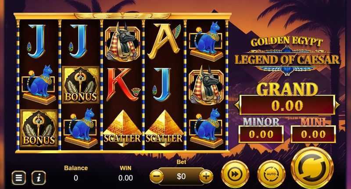Click Anubis symbol on fifth reel
Image resolution: width=351 pixels, height=189 pixels.
tap(206, 86)
